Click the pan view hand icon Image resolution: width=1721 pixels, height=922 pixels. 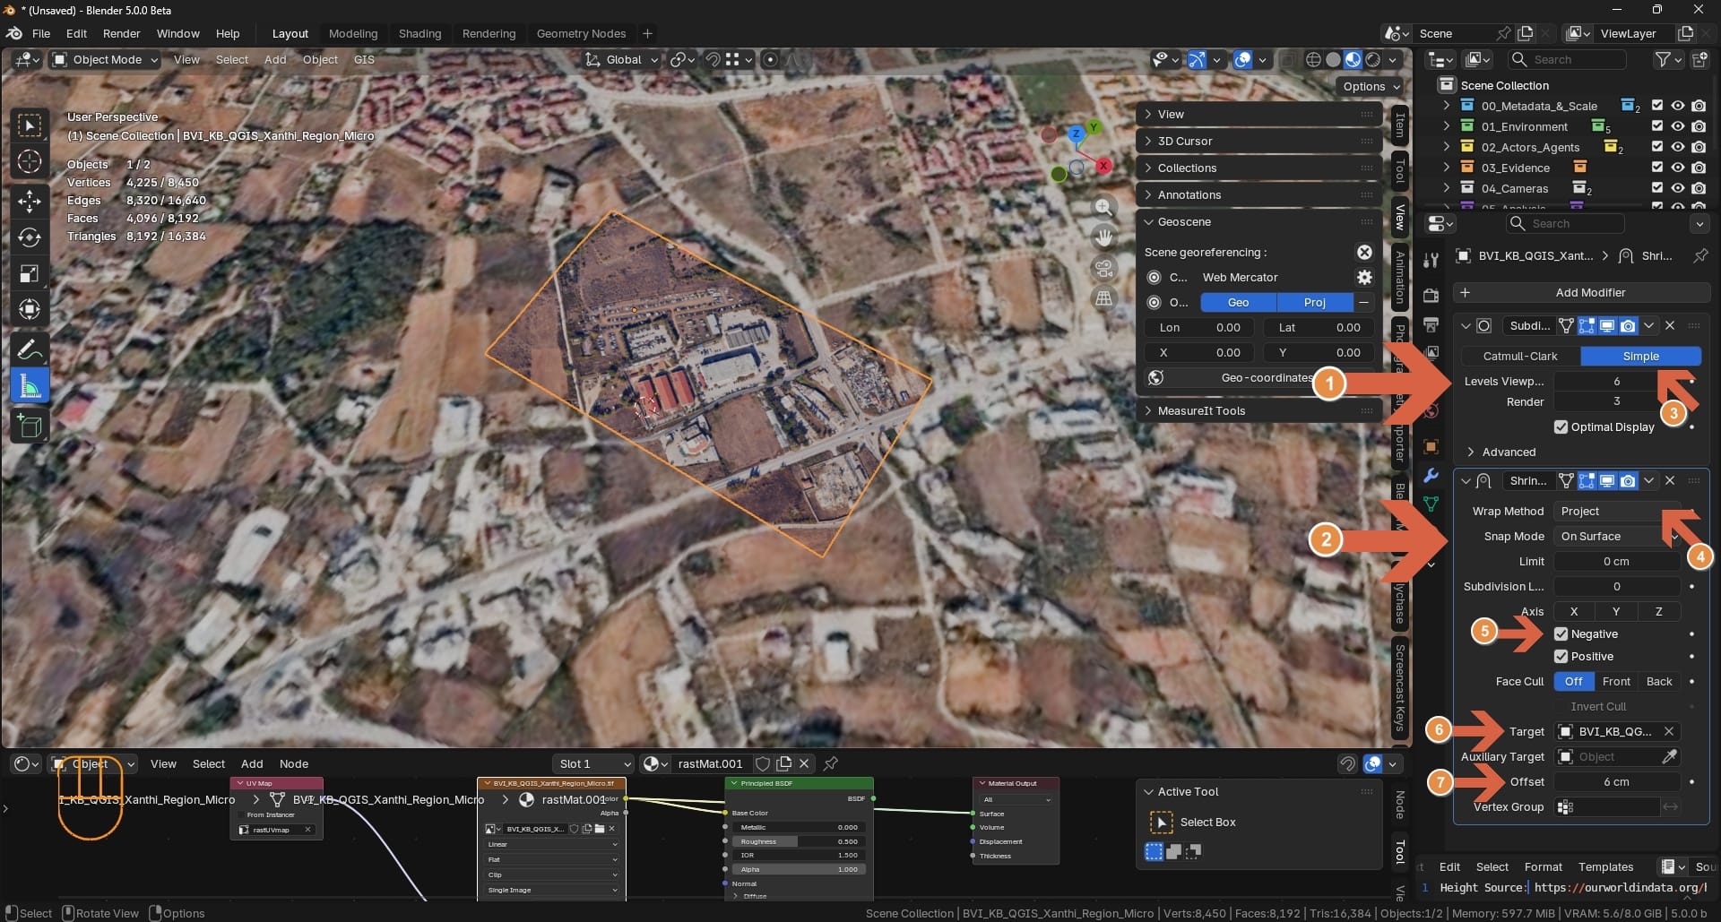tap(1104, 237)
